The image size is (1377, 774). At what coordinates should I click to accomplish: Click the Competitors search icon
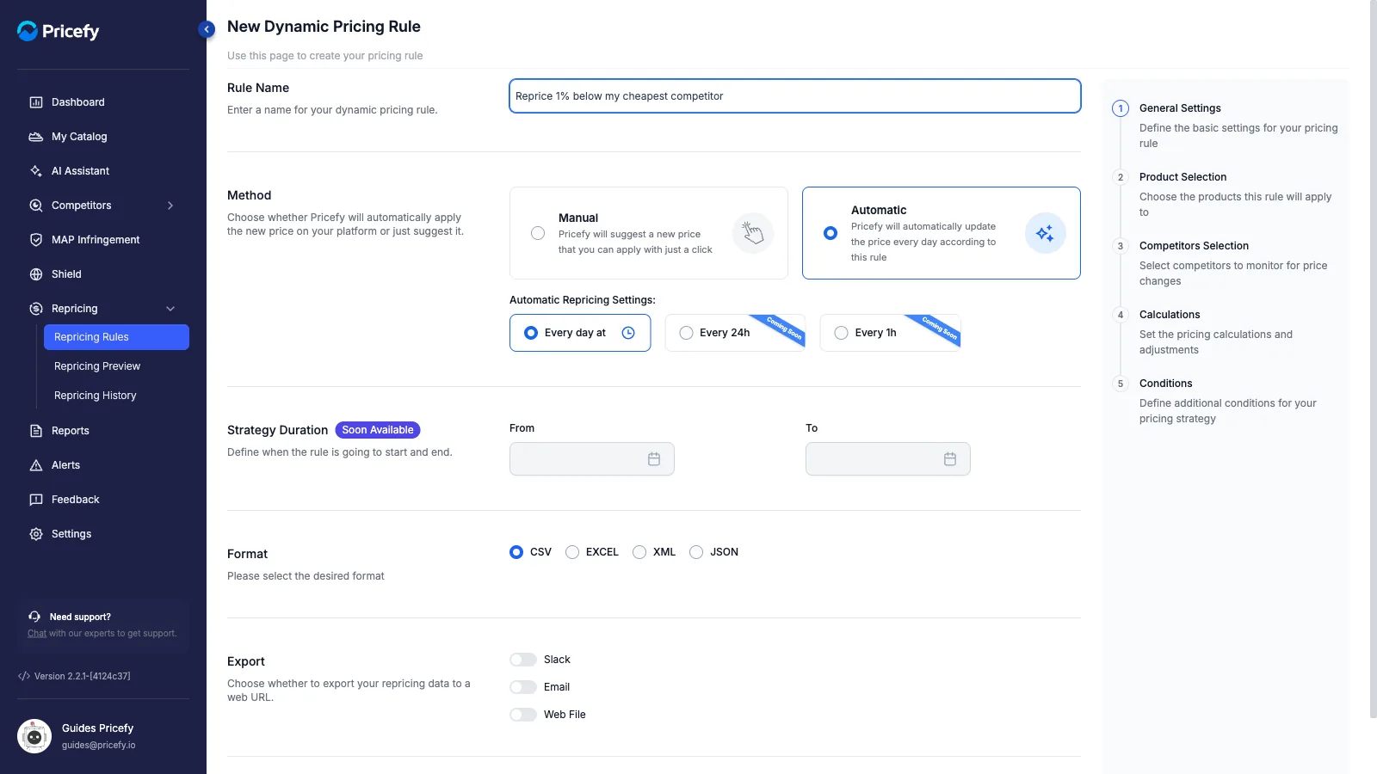click(x=36, y=206)
